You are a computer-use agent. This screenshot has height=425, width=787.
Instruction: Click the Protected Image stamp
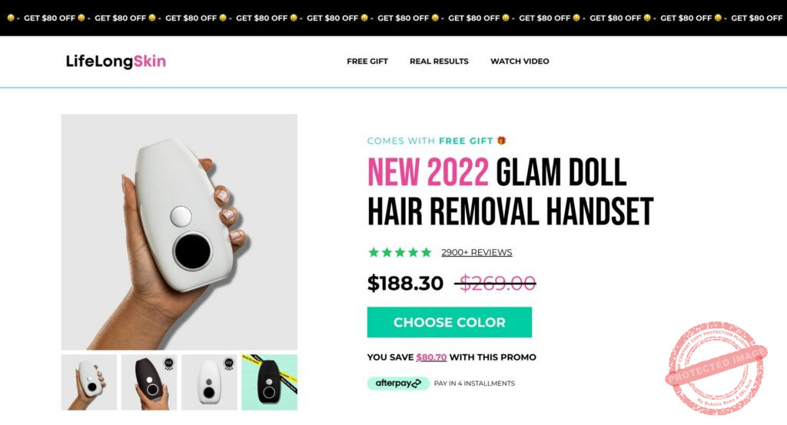(716, 368)
